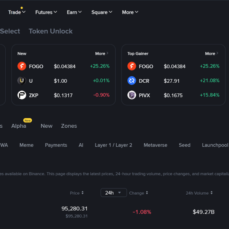This screenshot has height=229, width=229.
Task: Select the Seed category filter
Action: click(185, 145)
